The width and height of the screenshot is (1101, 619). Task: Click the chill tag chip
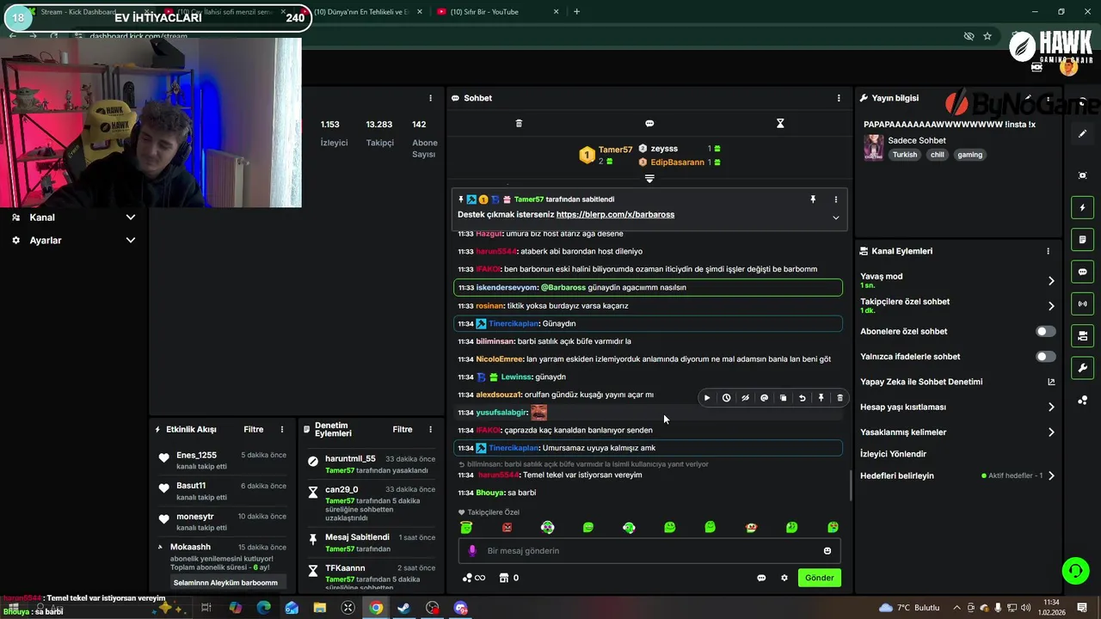(x=937, y=155)
